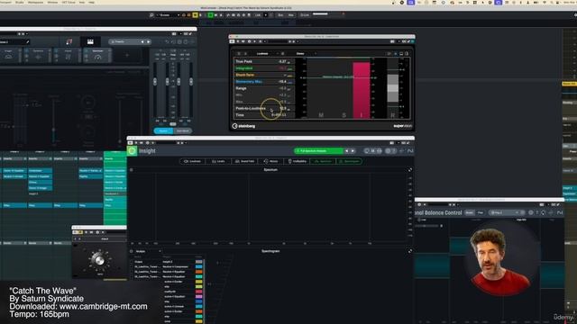Screen dimensions: 577x324
Task: Remove the Maximizer module with its X
Action: pyautogui.click(x=109, y=50)
